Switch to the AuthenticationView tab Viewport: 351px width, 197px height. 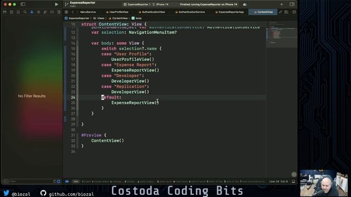151,12
